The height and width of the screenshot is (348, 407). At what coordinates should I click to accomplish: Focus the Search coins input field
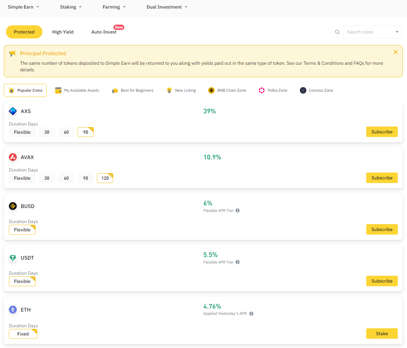[373, 32]
